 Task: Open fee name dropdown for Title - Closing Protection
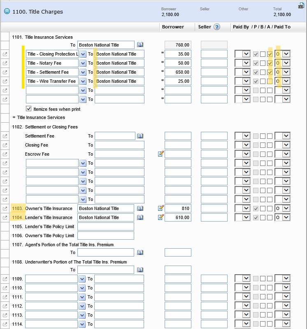[83, 54]
